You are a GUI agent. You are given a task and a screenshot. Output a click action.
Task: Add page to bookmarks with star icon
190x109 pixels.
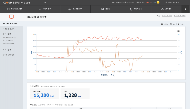tap(180, 24)
